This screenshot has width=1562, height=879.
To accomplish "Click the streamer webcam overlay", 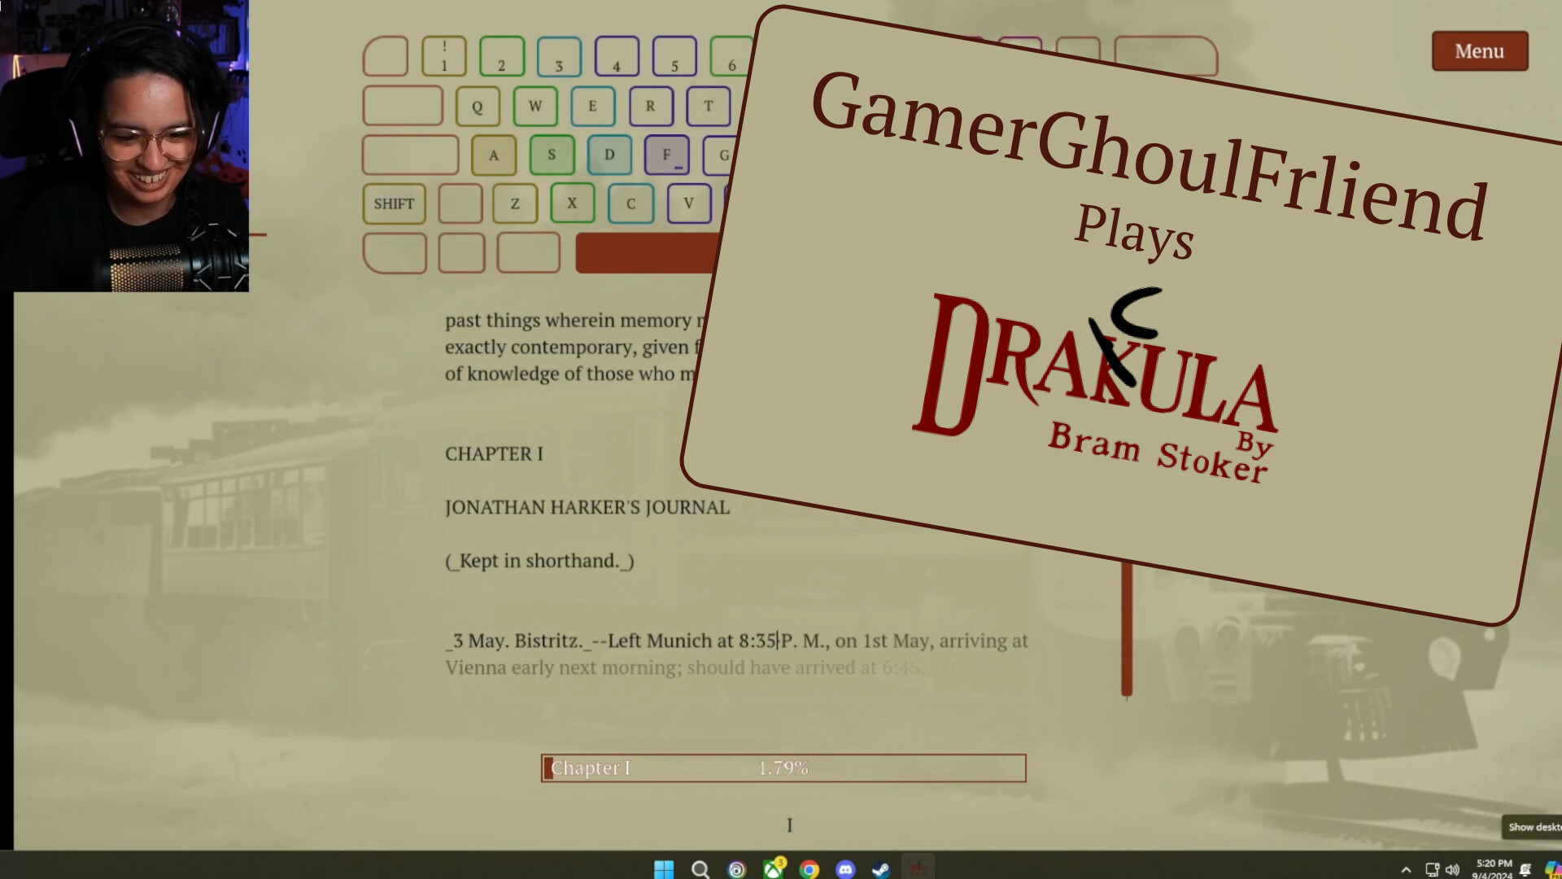I will (124, 146).
